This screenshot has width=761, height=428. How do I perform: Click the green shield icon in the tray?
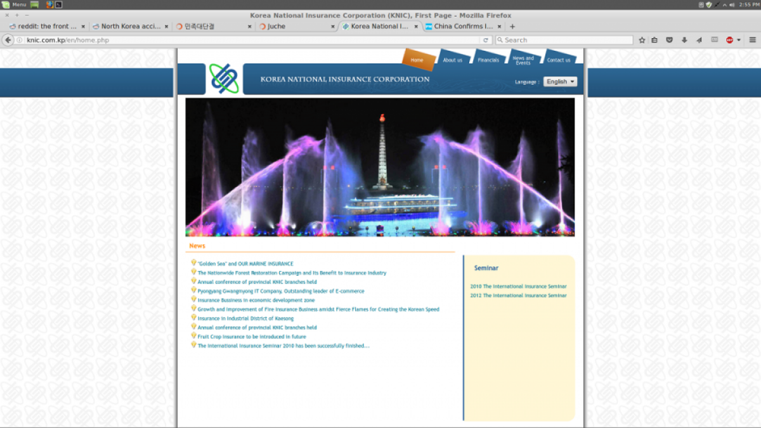[x=709, y=4]
